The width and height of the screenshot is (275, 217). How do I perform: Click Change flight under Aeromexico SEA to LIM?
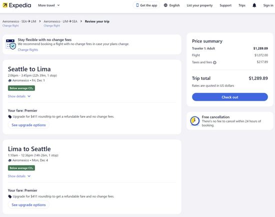[x=10, y=26]
